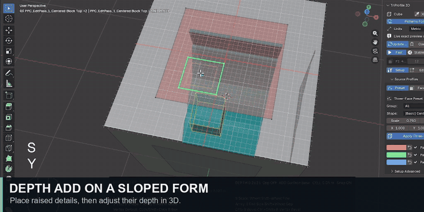Reset the green profile with its undo arrow
The image size is (424, 212).
click(x=410, y=155)
